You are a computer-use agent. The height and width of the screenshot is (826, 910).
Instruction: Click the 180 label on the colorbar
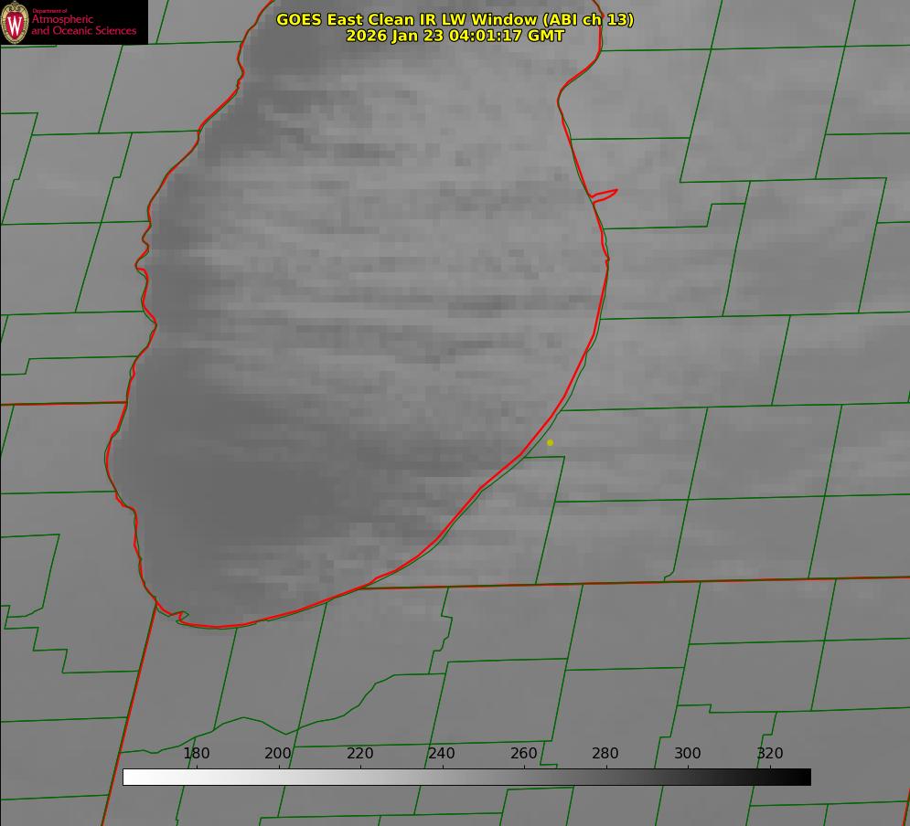tap(197, 754)
